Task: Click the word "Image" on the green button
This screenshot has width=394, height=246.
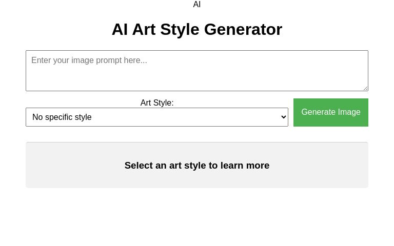Action: coord(349,112)
